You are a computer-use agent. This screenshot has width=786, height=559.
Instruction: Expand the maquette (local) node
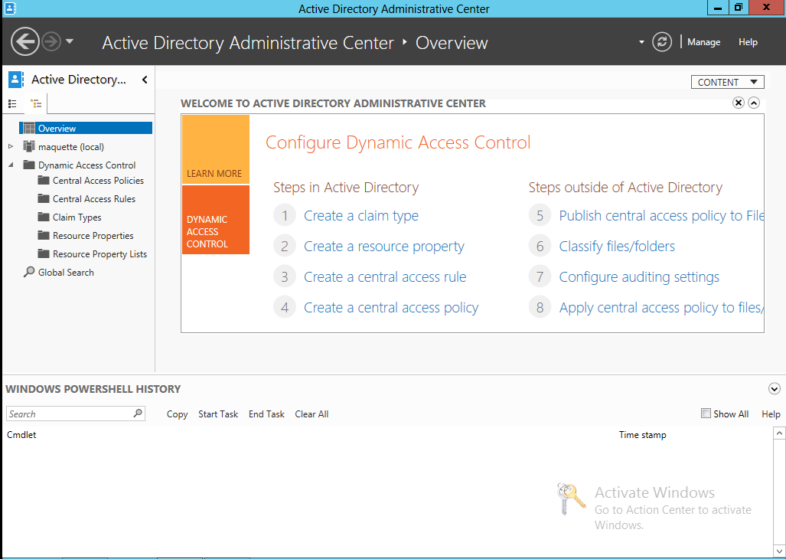[11, 146]
